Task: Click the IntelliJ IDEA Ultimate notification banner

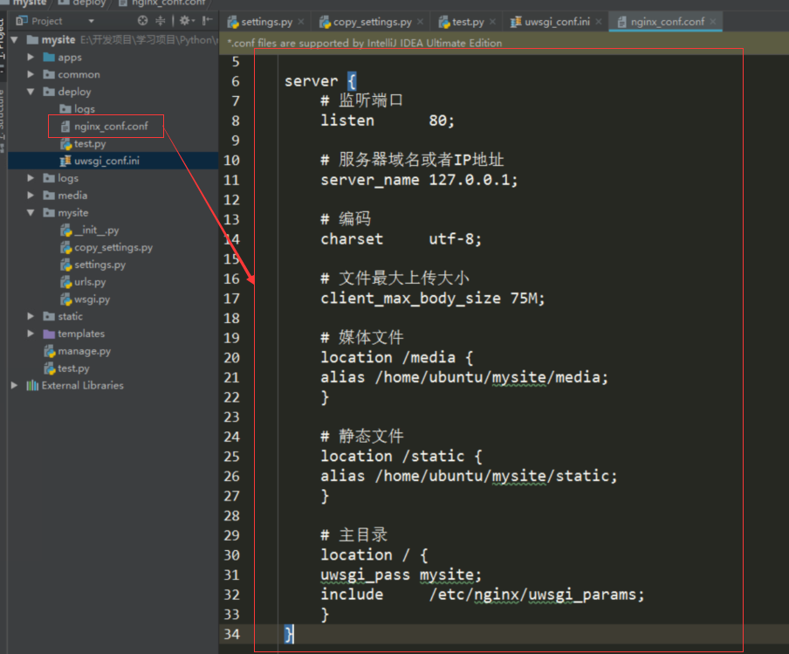Action: pyautogui.click(x=504, y=44)
